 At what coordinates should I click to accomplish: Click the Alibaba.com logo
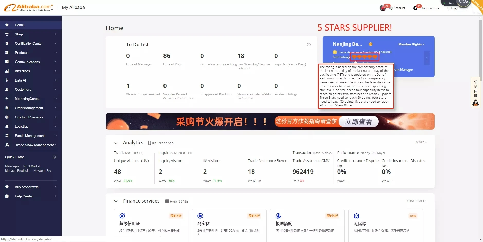tap(29, 8)
